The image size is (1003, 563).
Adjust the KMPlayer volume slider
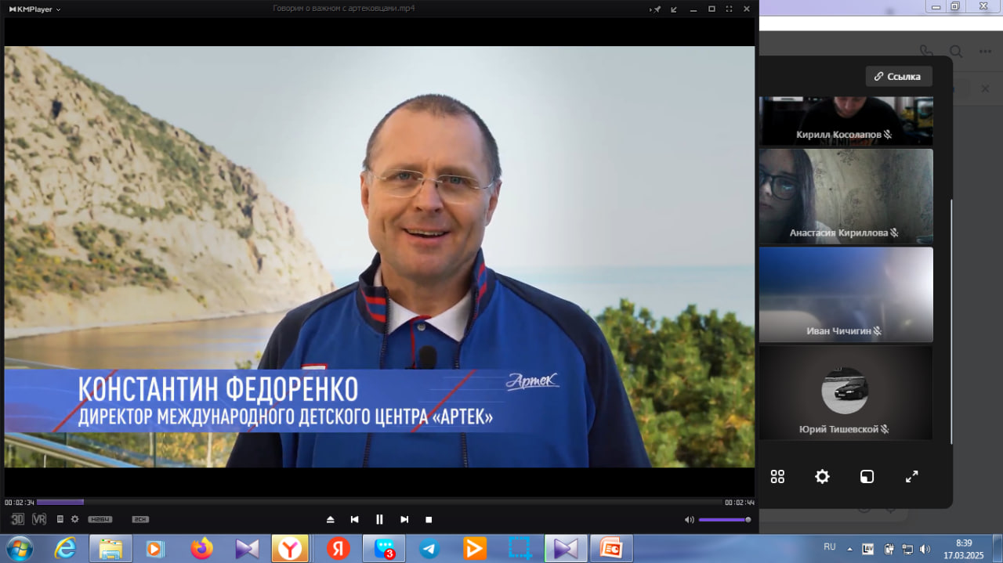coord(725,519)
